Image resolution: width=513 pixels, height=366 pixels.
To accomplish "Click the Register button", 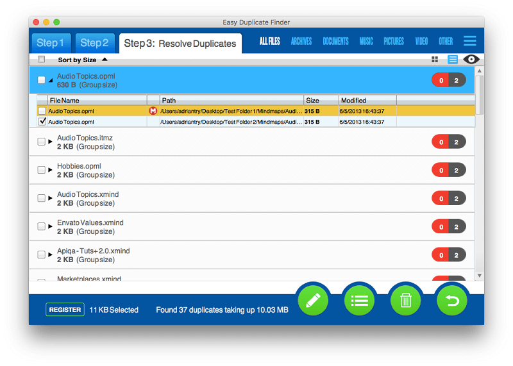I will tap(65, 310).
